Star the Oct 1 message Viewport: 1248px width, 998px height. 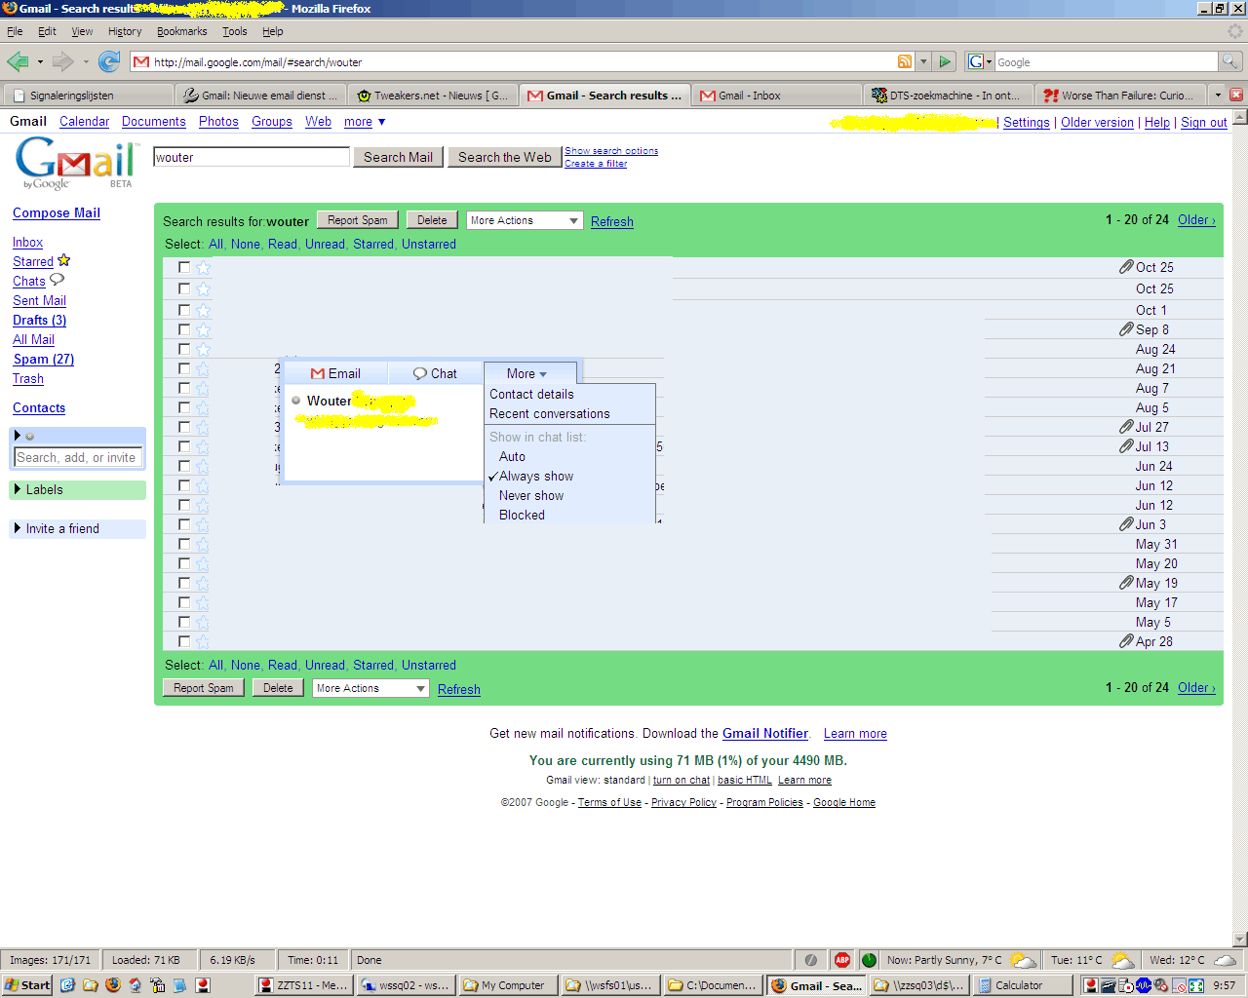(x=203, y=310)
